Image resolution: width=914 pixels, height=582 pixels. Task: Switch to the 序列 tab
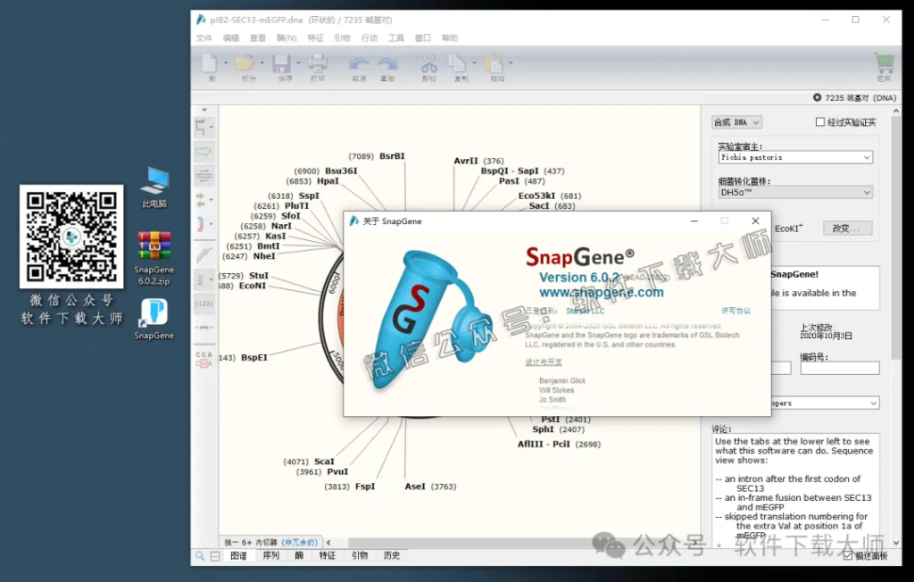[x=270, y=554]
